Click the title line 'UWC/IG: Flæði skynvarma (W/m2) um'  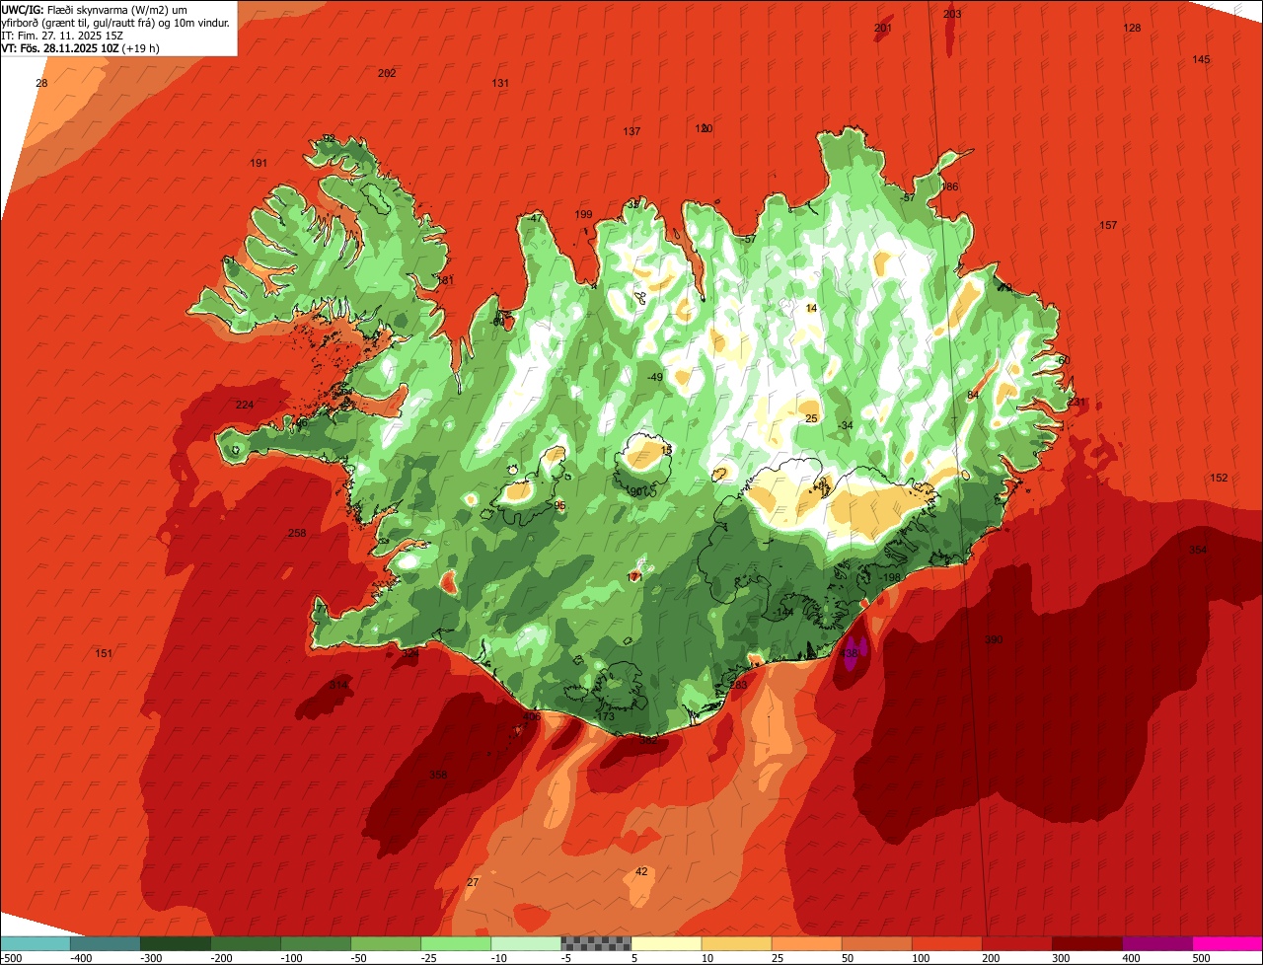pyautogui.click(x=94, y=9)
